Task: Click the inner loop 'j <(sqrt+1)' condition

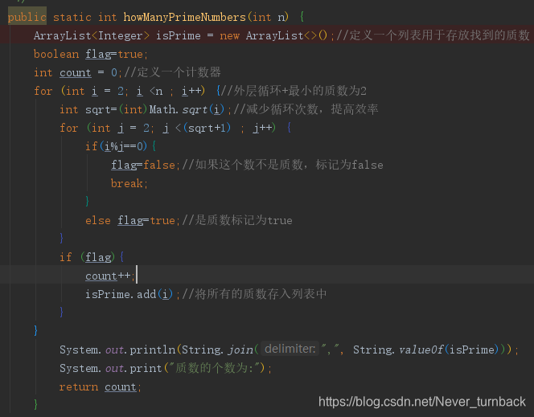Action: coord(197,128)
